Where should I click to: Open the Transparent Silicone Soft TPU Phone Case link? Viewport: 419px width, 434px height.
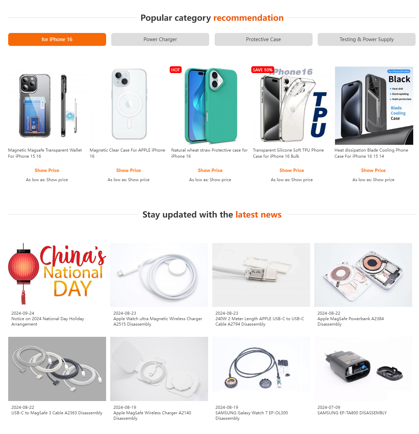[288, 153]
